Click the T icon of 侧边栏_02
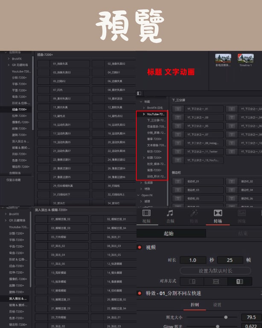Screen dimensions: 262x328 [x=232, y=182]
